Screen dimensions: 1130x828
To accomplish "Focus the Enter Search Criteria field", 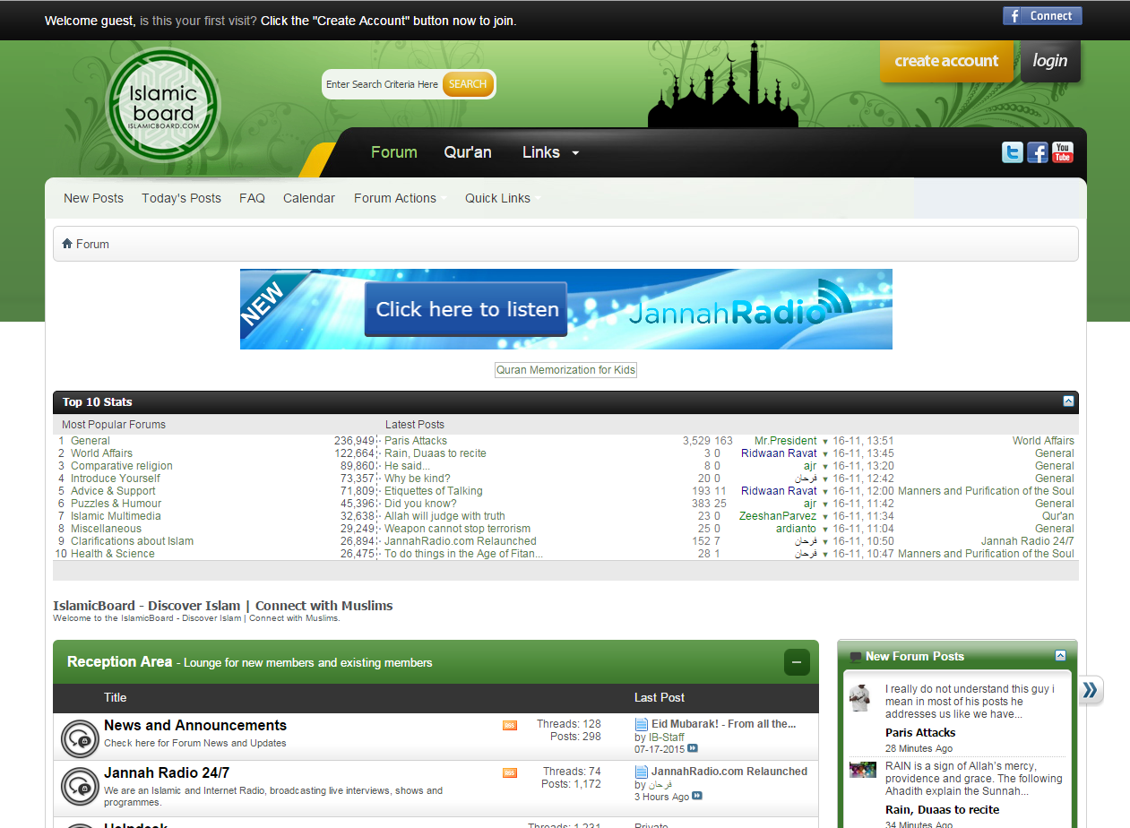I will [x=383, y=84].
